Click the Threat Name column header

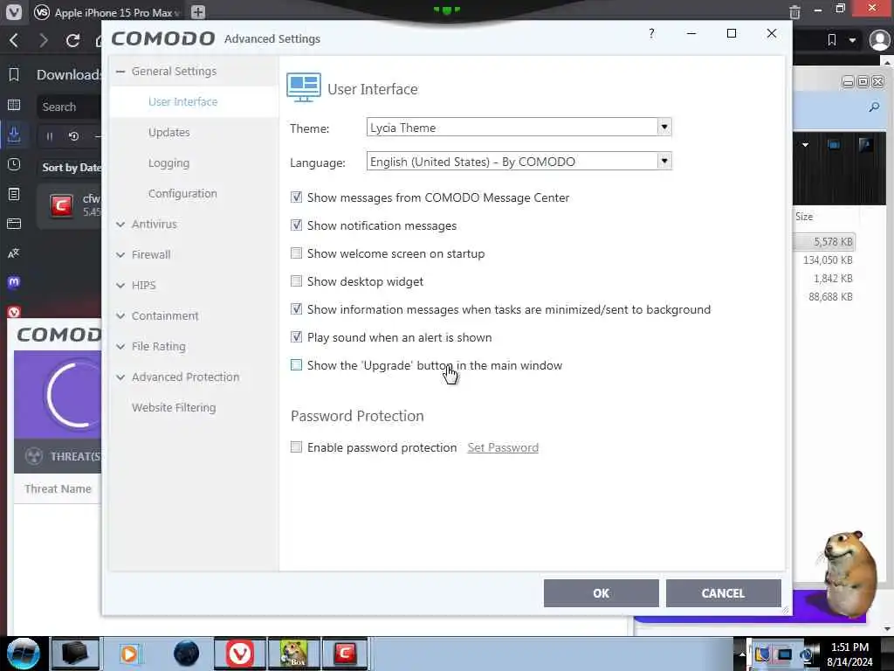(58, 489)
